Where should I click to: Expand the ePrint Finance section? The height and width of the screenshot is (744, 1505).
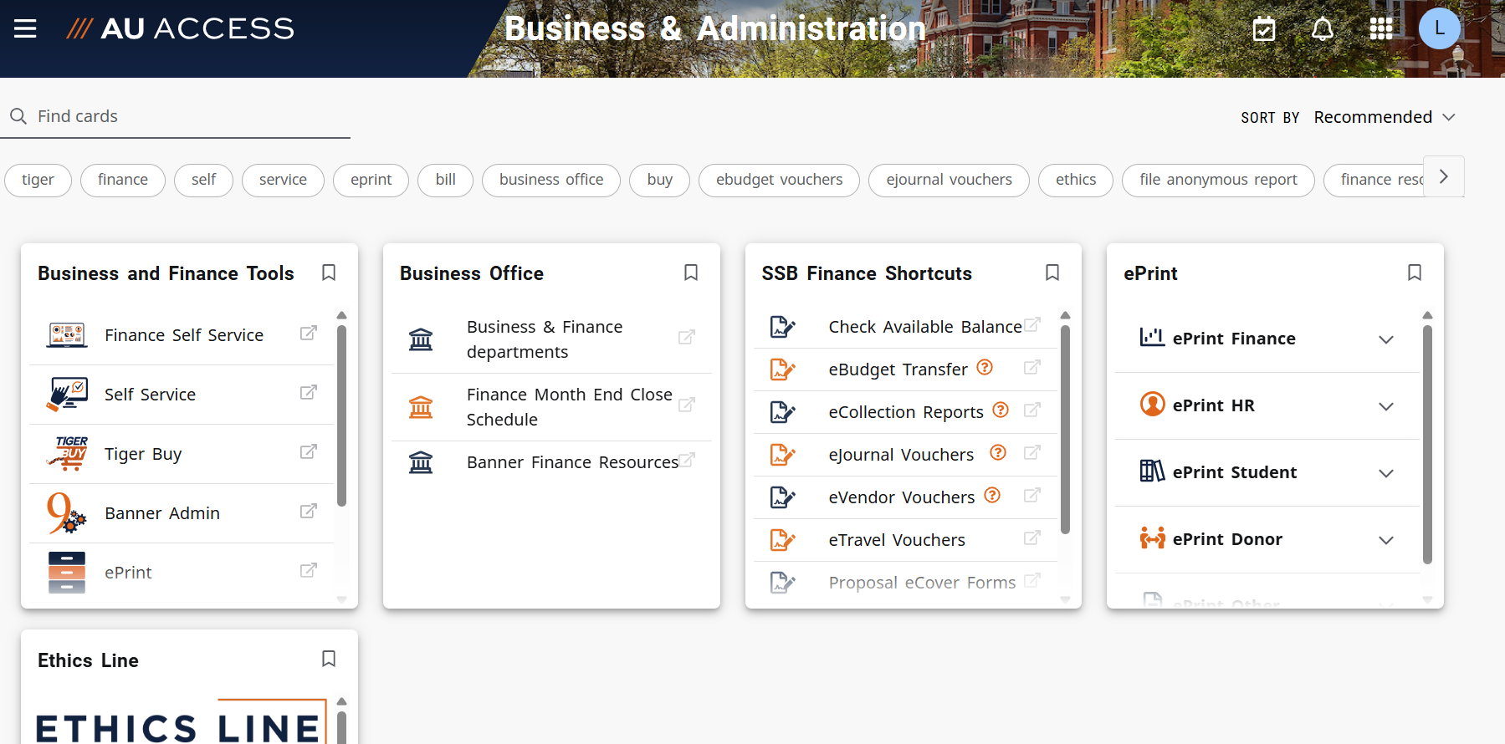(1386, 339)
